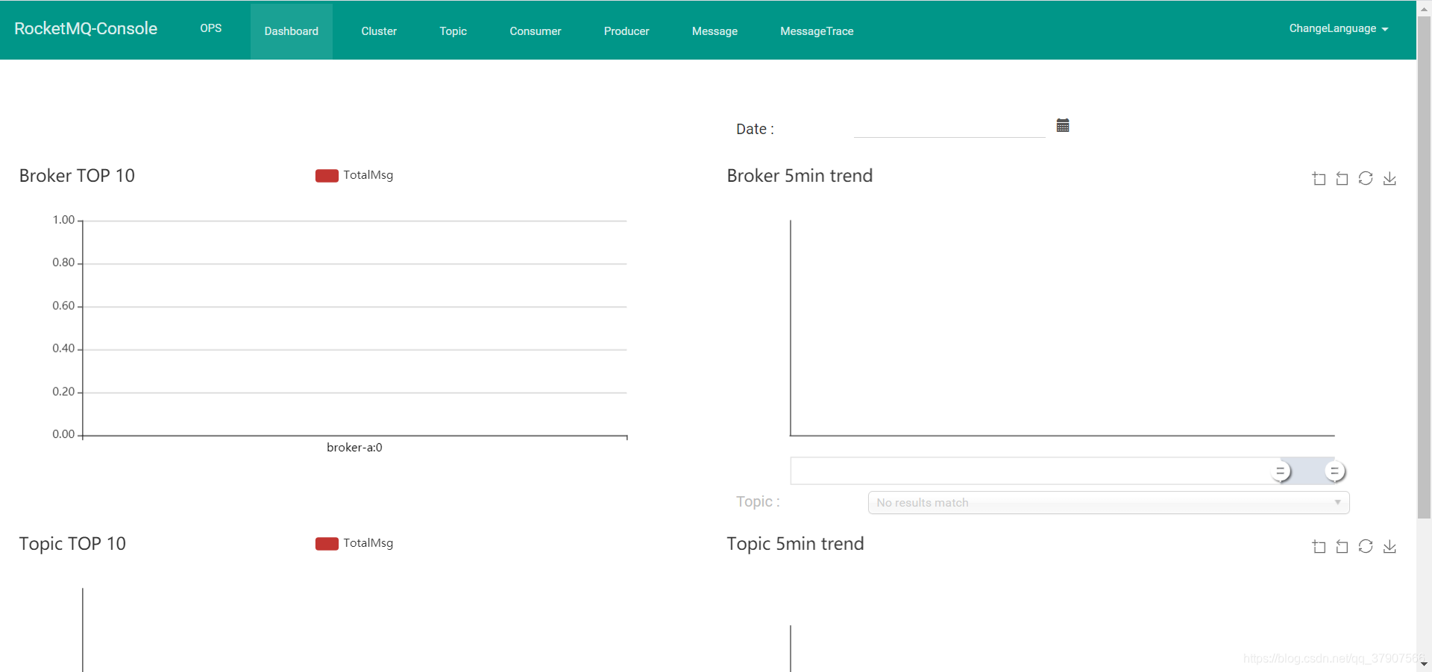This screenshot has width=1432, height=672.
Task: Click area zoom icon in Topic 5min trend
Action: pos(1319,547)
